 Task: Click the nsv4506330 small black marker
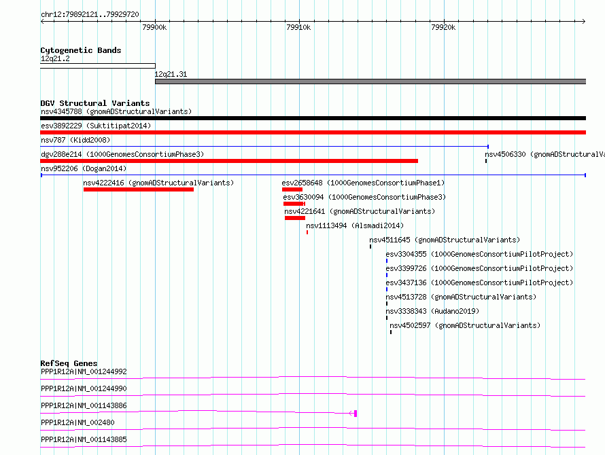coord(486,161)
